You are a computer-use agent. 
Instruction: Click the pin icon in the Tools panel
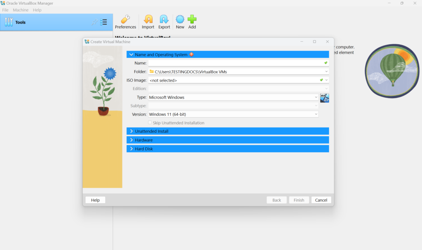coord(95,22)
